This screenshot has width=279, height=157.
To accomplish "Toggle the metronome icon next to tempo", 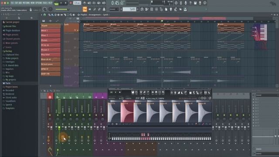I will pos(85,3).
